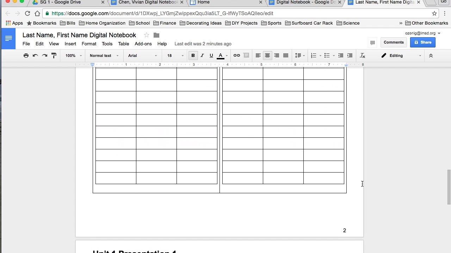Image resolution: width=451 pixels, height=253 pixels.
Task: Click the document title to rename it
Action: [x=79, y=35]
